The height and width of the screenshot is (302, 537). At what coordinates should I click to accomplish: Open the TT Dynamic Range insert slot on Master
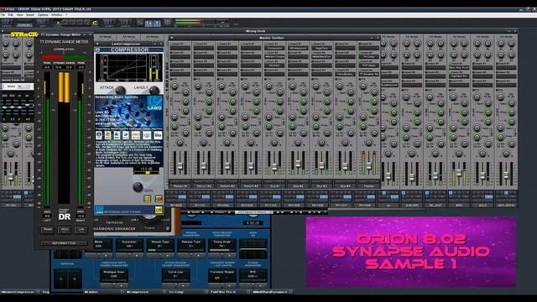369,74
